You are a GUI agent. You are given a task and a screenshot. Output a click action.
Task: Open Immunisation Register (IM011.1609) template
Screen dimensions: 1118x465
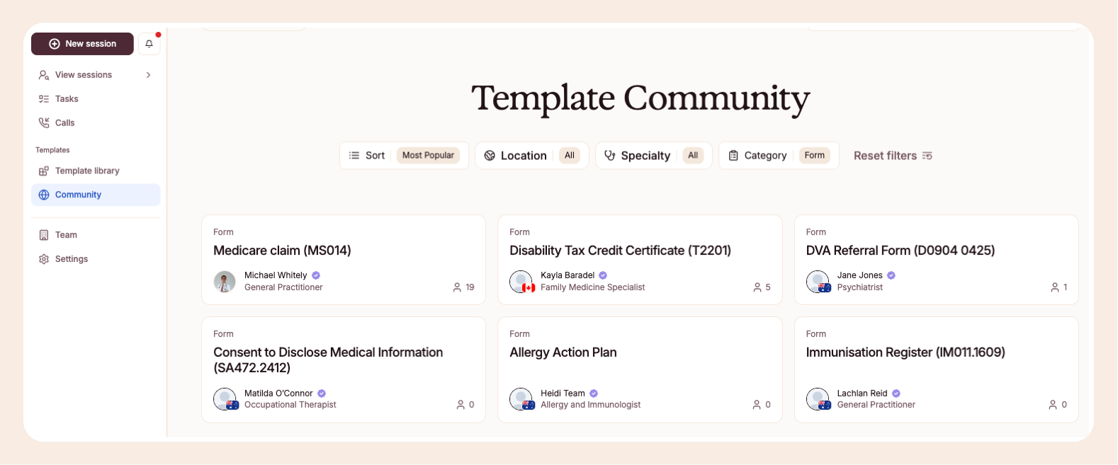point(937,369)
